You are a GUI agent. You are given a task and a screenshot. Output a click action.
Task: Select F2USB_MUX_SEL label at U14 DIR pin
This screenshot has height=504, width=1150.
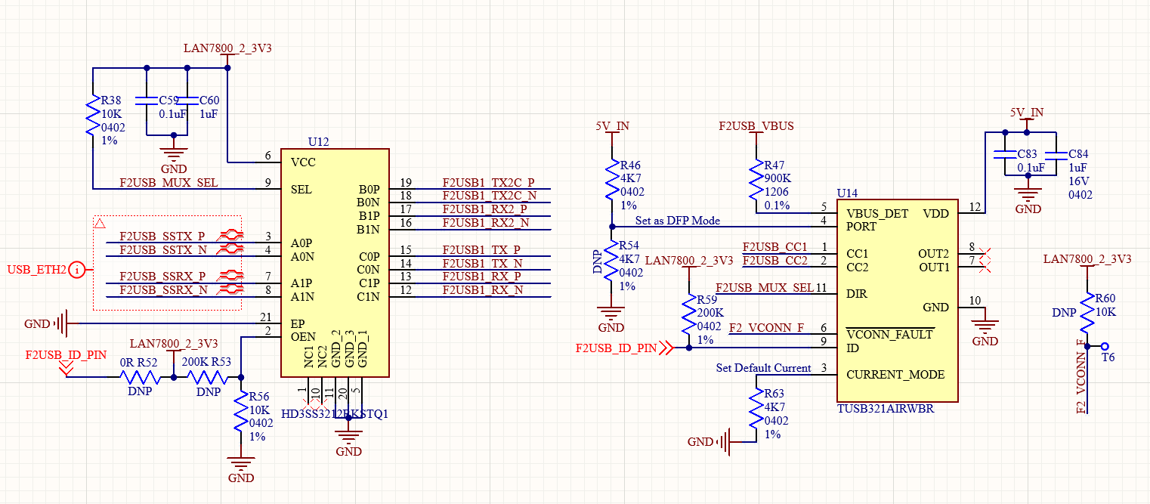point(765,288)
